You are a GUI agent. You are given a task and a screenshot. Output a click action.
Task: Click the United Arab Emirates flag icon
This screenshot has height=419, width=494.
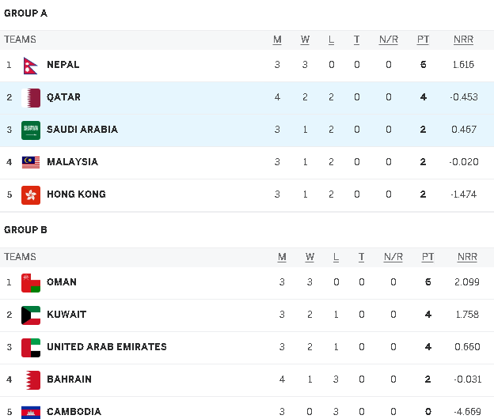pyautogui.click(x=31, y=347)
